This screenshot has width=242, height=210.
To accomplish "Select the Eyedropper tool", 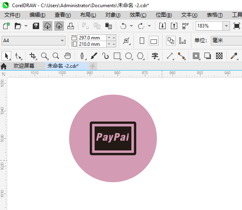I will click(x=234, y=56).
